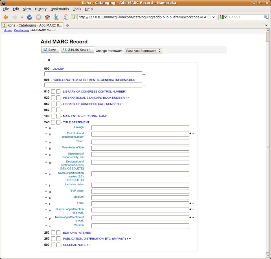Click the Home icon in the browser toolbar
The width and height of the screenshot is (271, 259).
pos(47,17)
